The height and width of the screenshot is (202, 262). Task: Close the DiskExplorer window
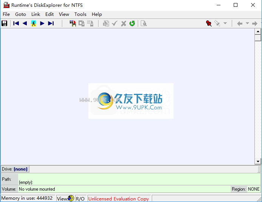pyautogui.click(x=253, y=5)
